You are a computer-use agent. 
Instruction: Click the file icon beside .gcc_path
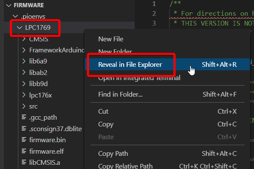tap(24, 117)
